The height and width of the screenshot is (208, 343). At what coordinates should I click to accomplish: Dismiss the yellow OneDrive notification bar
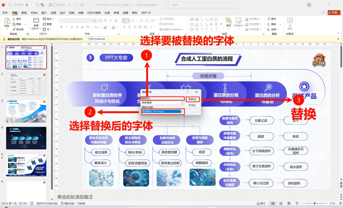338,39
